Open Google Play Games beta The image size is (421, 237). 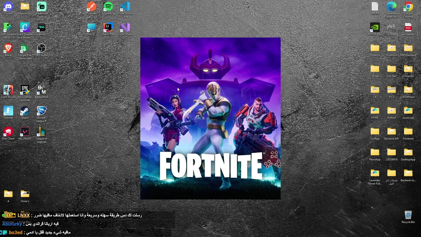25,52
